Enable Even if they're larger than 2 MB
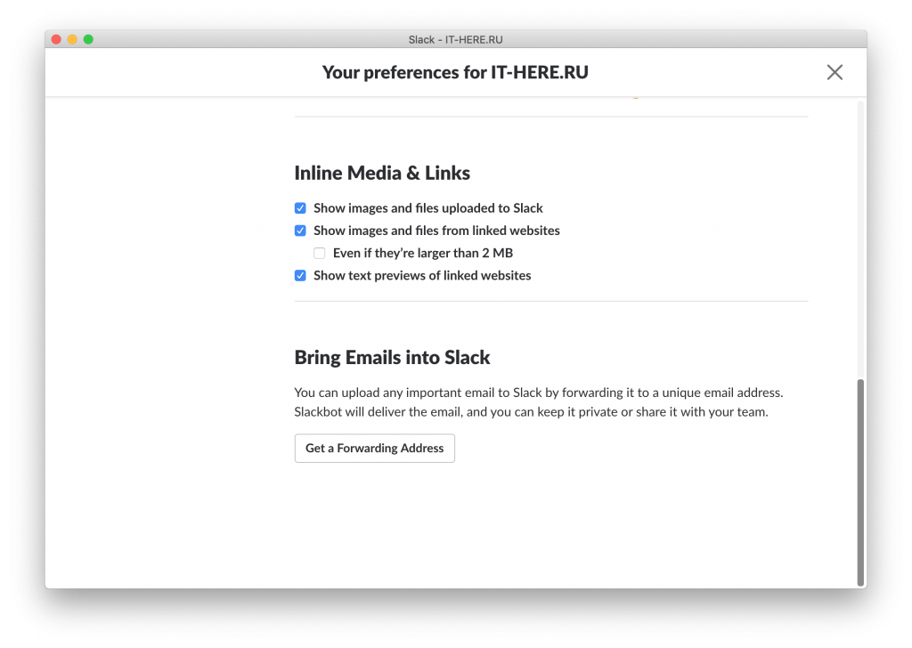Viewport: 912px width, 648px height. [320, 253]
